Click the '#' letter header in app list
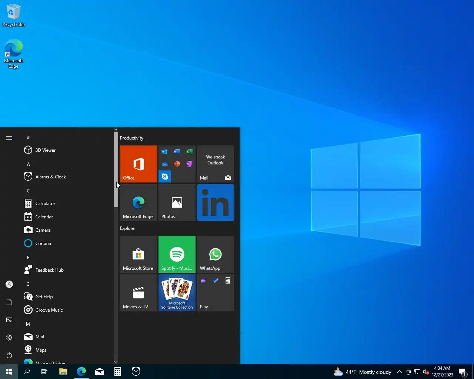The height and width of the screenshot is (379, 474). click(x=28, y=137)
